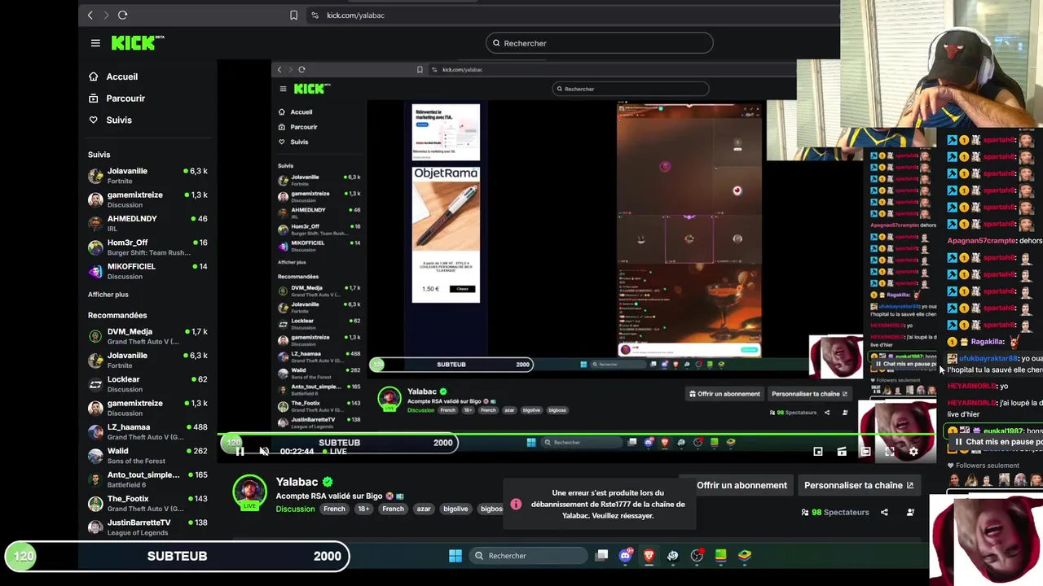Screen dimensions: 1043x586
Task: Open The_Footix recommended channel
Action: click(x=147, y=503)
